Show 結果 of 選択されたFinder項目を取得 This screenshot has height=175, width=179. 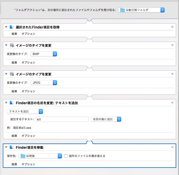[x=14, y=34]
